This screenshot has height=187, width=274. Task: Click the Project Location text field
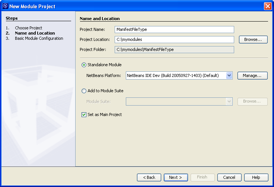pos(174,39)
